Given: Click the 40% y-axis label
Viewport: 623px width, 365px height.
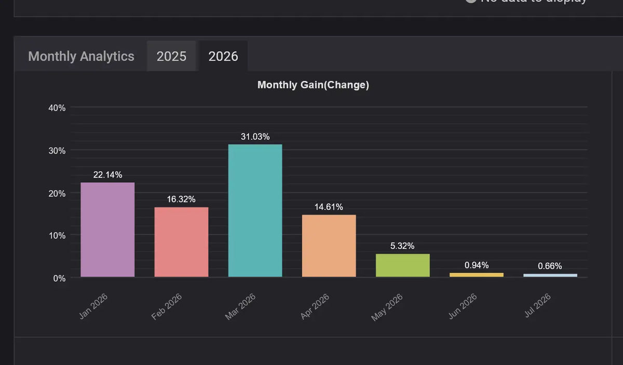Looking at the screenshot, I should click(x=57, y=108).
